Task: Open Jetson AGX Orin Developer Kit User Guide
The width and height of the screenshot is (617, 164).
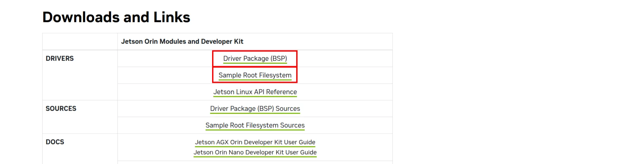Action: 255,142
